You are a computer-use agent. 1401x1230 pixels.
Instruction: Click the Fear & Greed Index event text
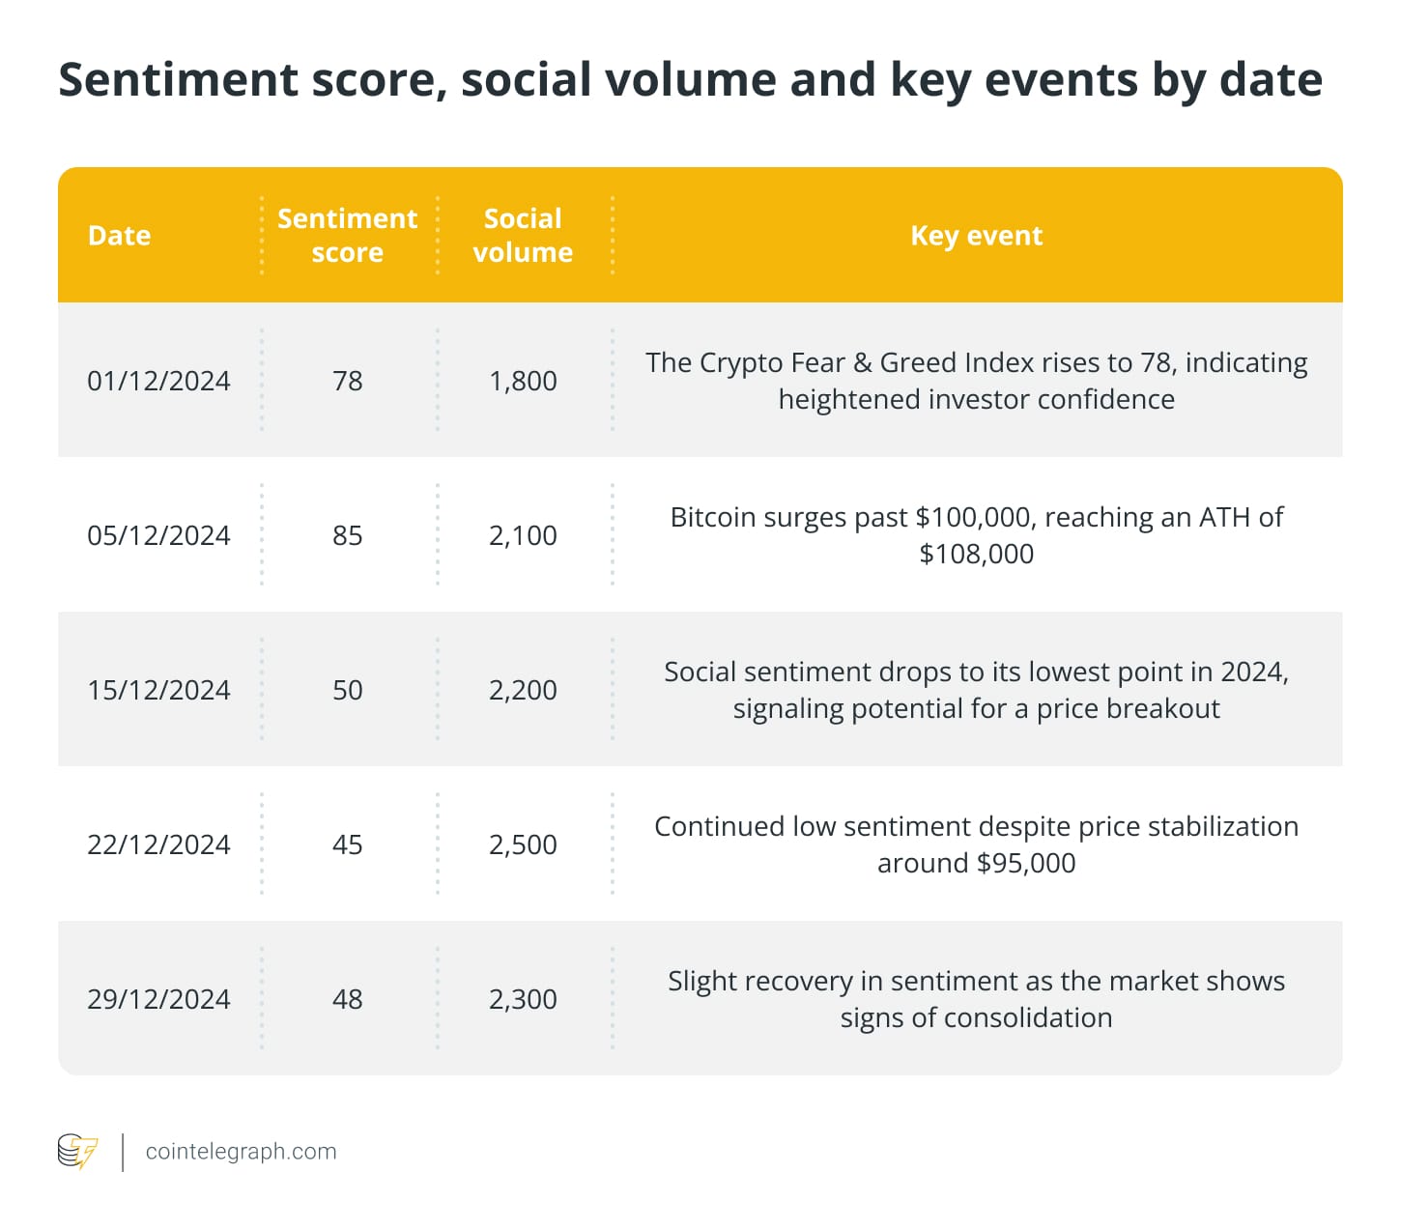click(976, 381)
